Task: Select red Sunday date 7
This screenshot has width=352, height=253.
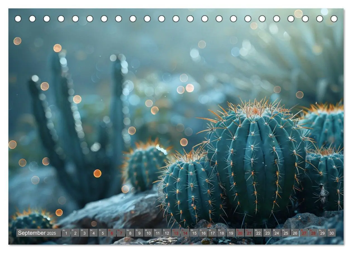Action: (121, 233)
